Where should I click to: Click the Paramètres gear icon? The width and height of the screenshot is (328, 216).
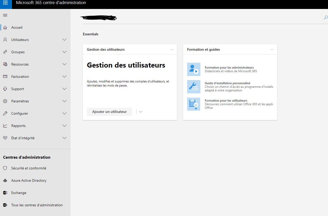pos(5,101)
